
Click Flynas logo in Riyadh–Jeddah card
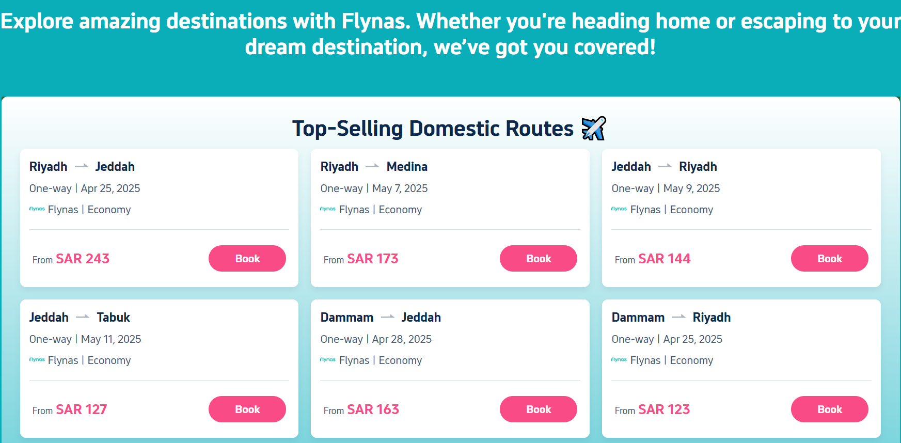point(37,209)
